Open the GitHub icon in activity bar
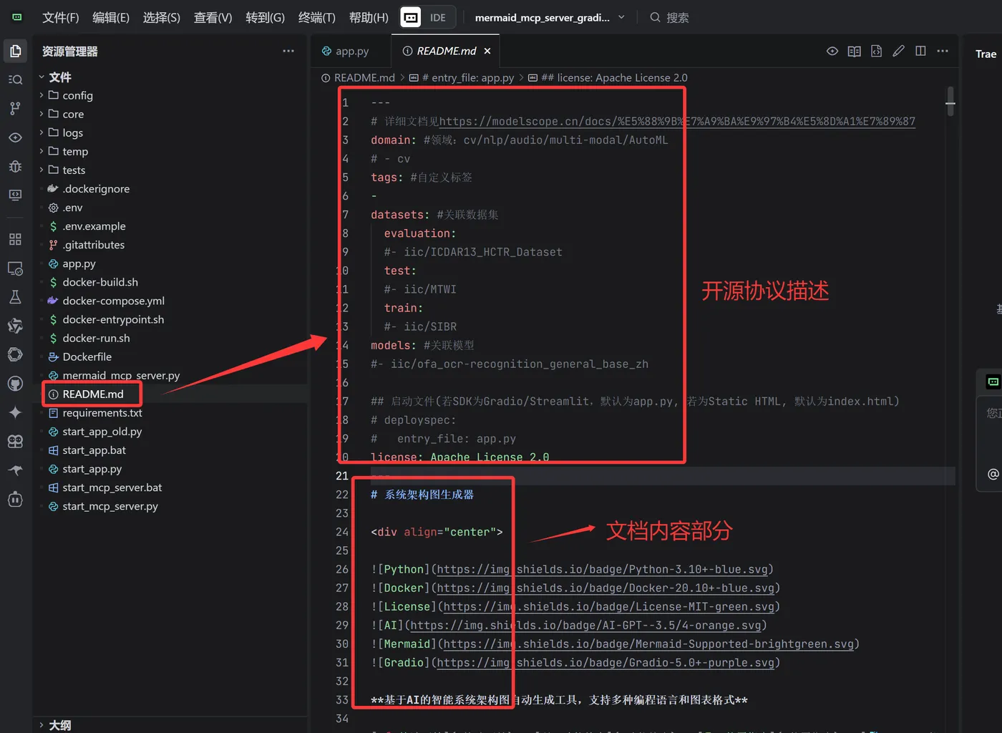1002x733 pixels. [x=15, y=384]
